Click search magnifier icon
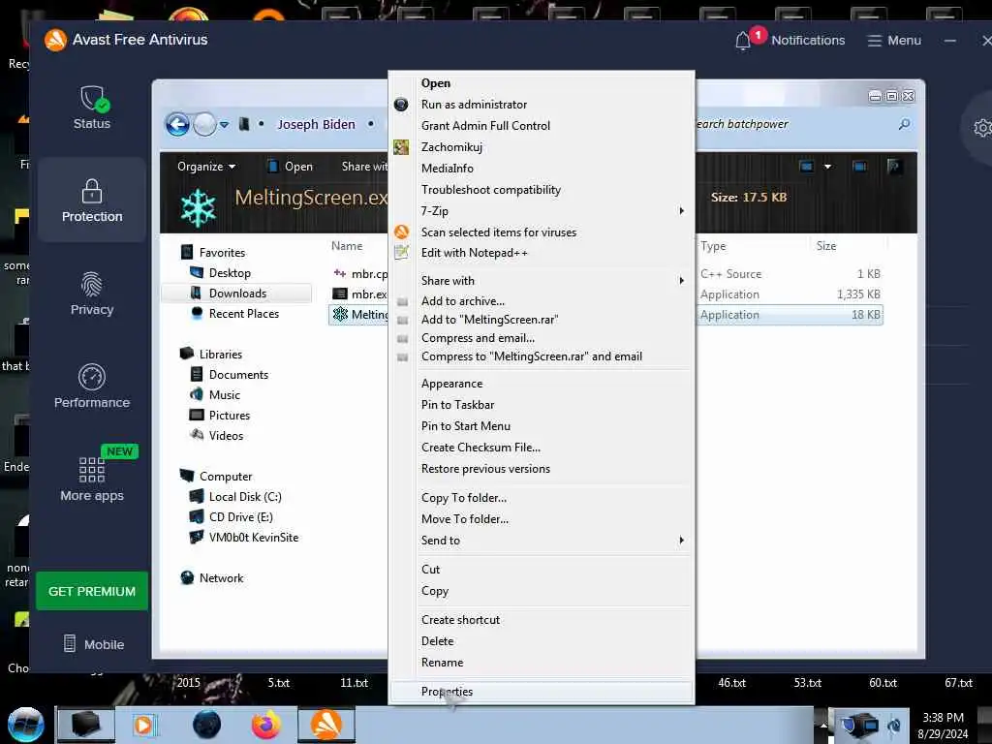This screenshot has height=744, width=992. (904, 124)
